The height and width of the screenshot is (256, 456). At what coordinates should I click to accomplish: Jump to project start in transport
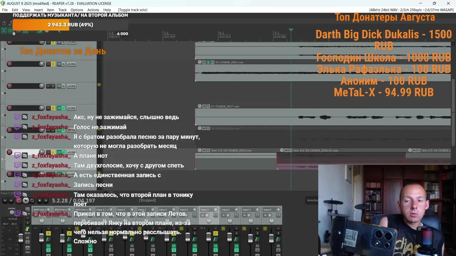click(x=5, y=201)
